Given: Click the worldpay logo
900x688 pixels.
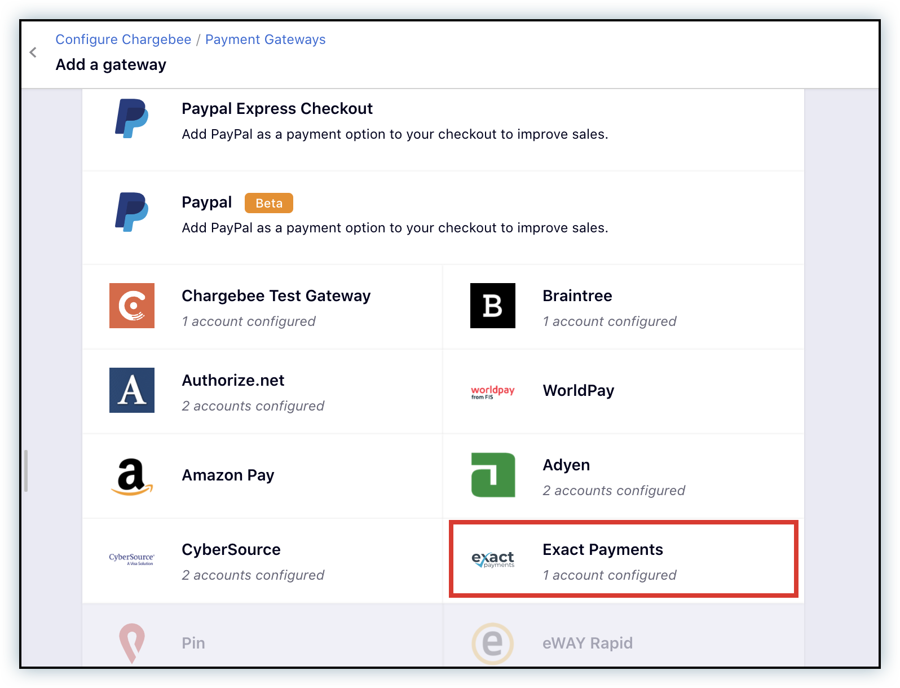Looking at the screenshot, I should pos(493,391).
